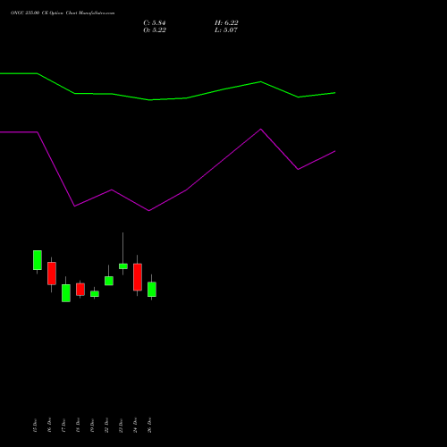
Task: Select the red candlestick for 16 Dec
Action: point(52,274)
